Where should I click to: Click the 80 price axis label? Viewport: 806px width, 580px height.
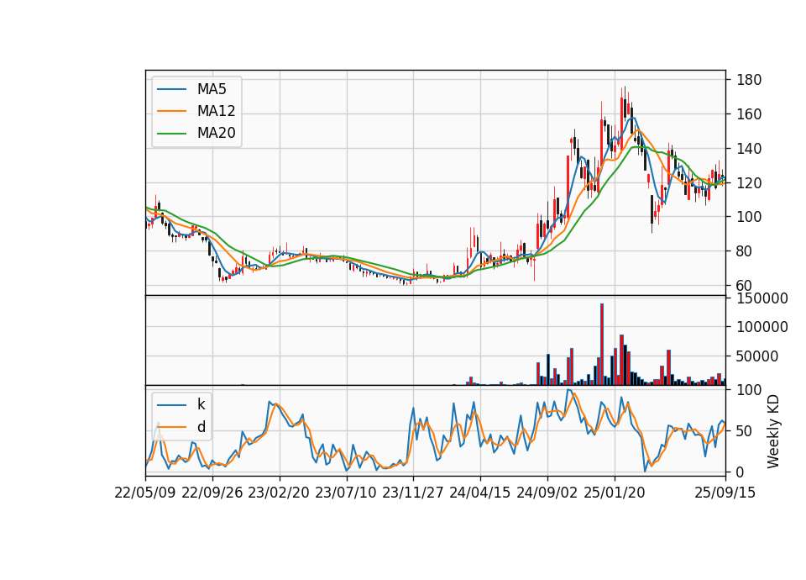pos(745,251)
